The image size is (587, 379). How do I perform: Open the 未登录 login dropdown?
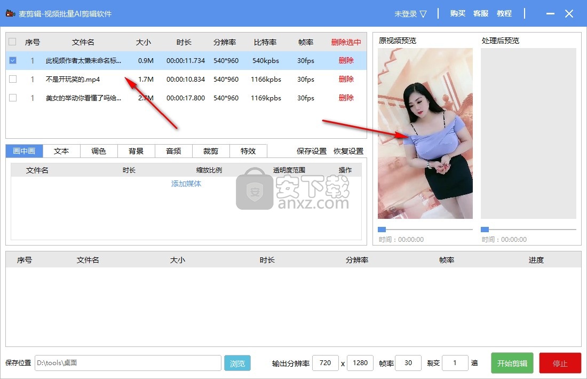pyautogui.click(x=410, y=14)
